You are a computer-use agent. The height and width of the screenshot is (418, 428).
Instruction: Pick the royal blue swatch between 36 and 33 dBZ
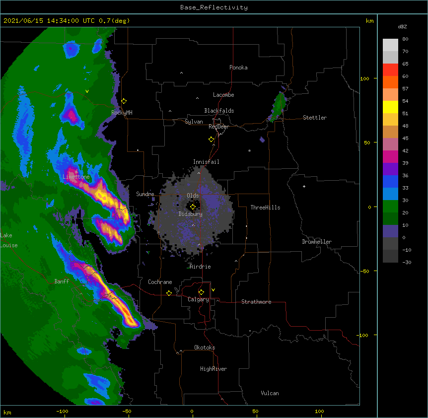(390, 181)
